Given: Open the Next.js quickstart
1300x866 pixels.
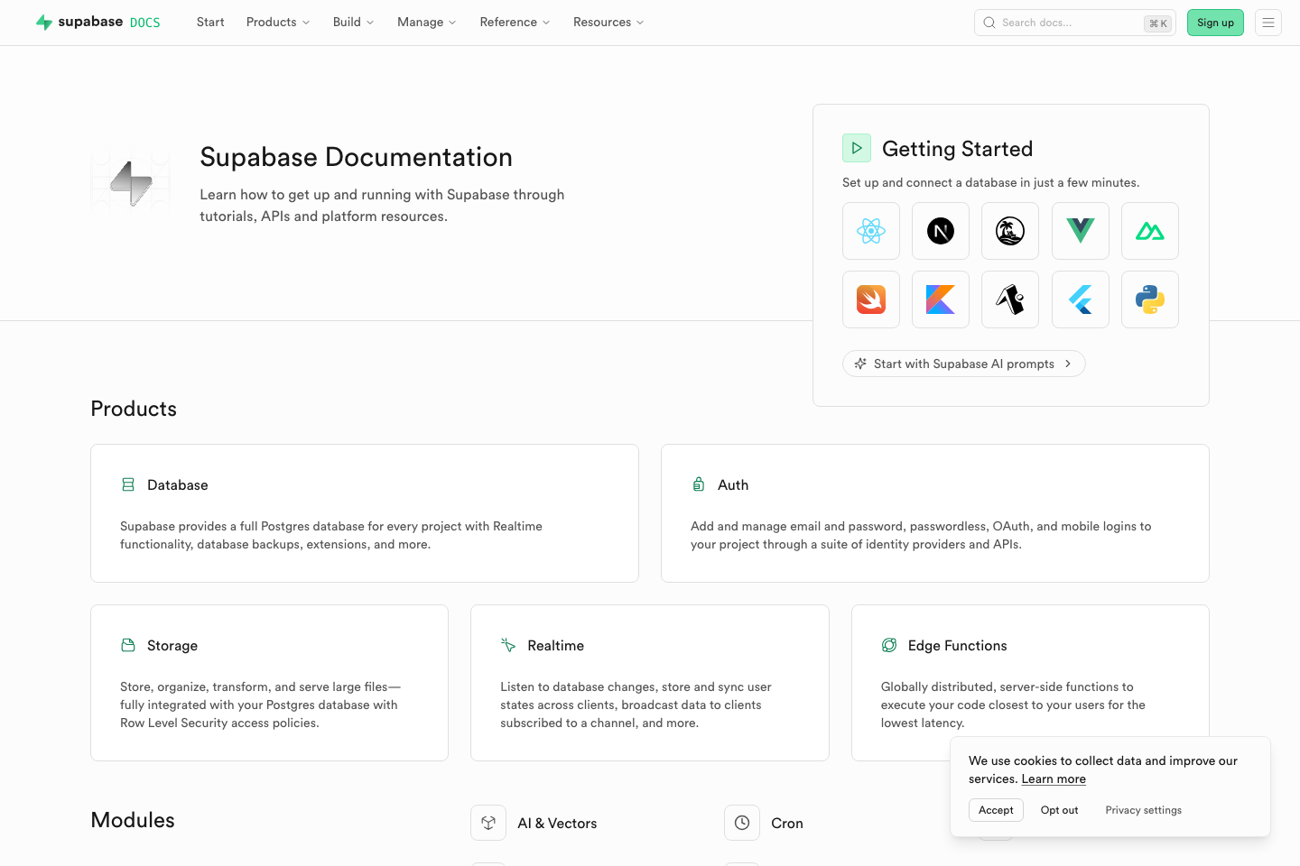Looking at the screenshot, I should click(x=940, y=231).
